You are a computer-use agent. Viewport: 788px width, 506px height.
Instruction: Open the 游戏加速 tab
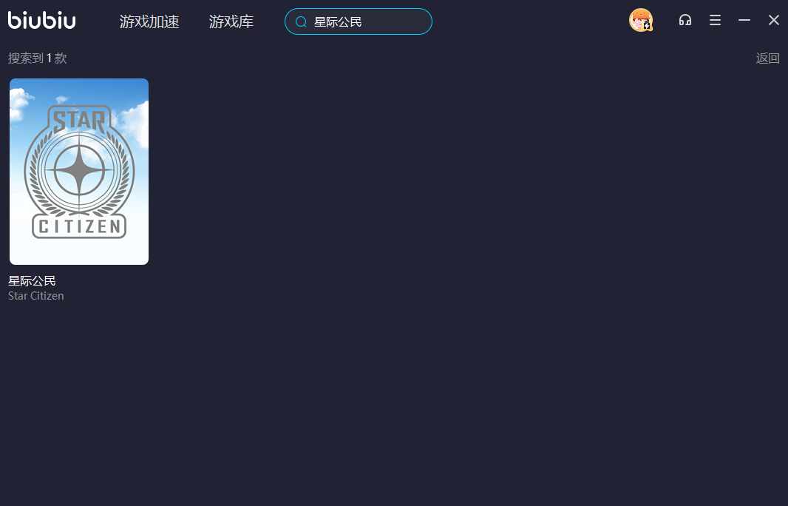coord(149,21)
